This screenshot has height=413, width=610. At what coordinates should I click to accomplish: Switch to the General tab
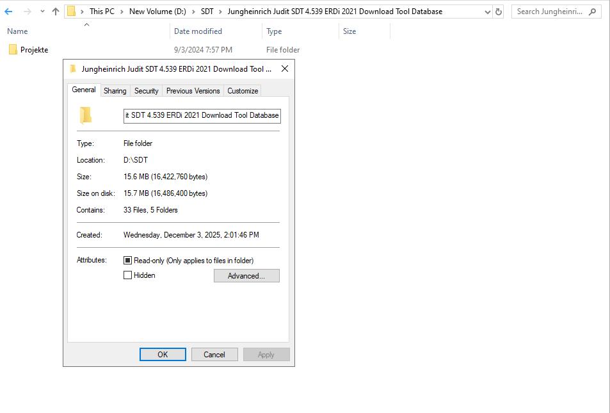(84, 90)
